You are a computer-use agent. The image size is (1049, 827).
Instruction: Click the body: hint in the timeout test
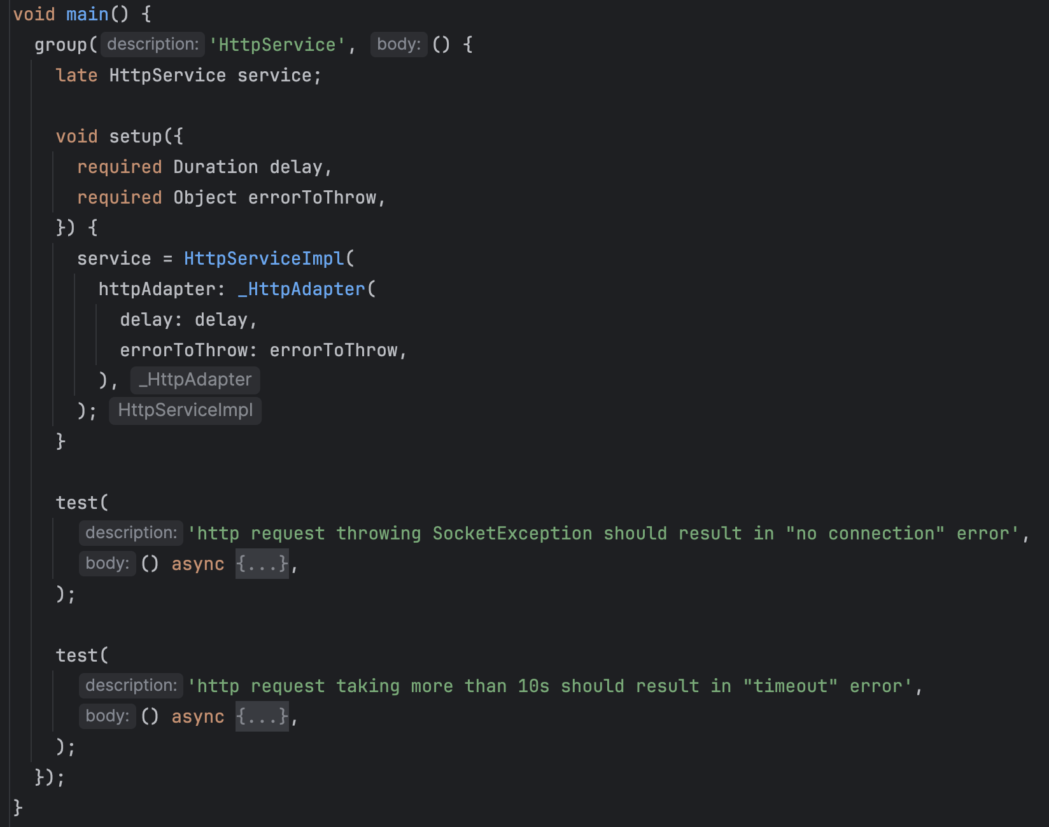click(107, 716)
